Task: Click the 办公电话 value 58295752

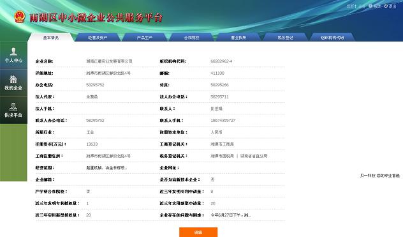Action: [95, 85]
